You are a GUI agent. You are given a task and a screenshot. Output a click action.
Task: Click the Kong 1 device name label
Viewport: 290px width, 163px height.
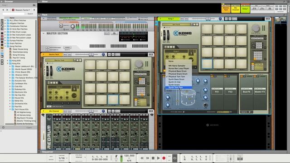tap(171, 19)
